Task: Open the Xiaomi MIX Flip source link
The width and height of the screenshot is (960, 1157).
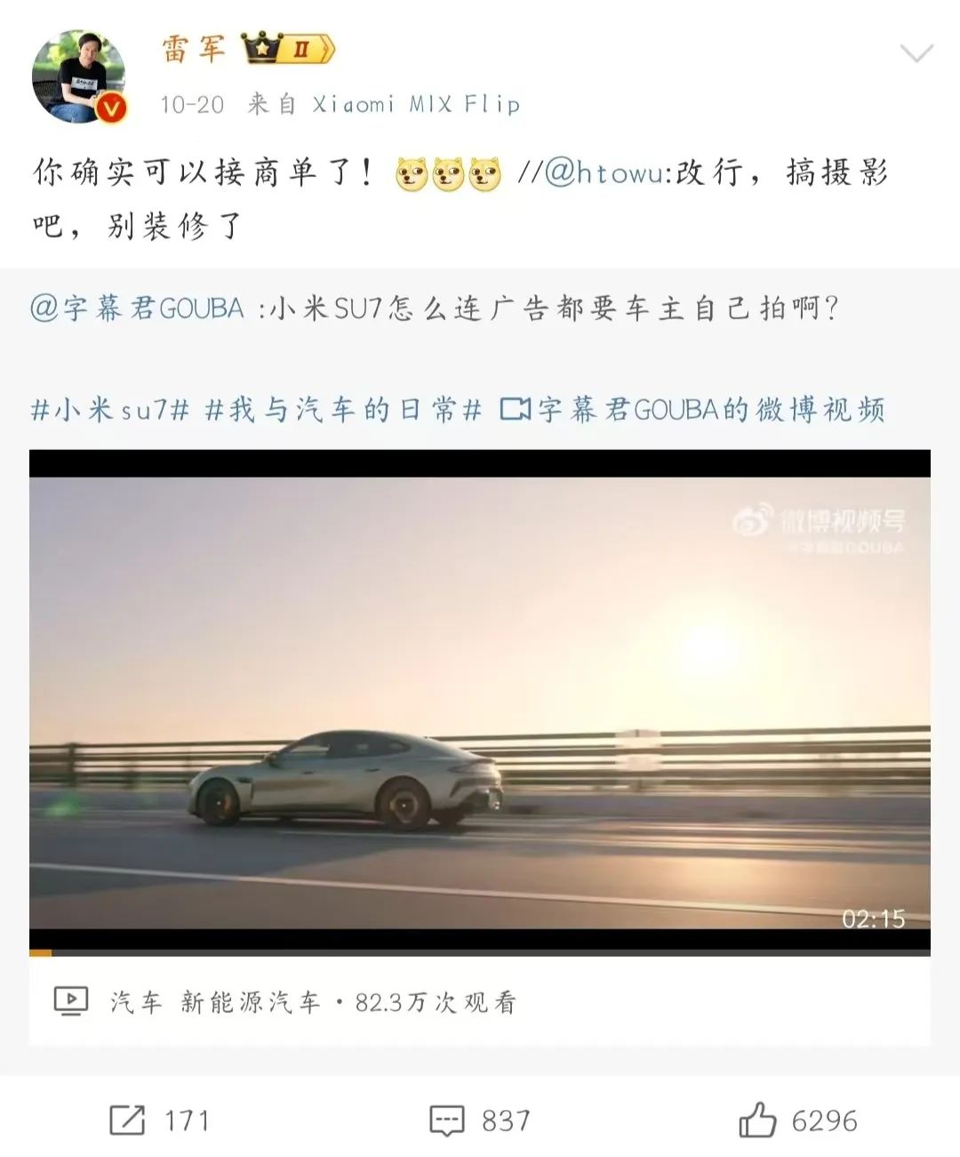Action: tap(416, 104)
